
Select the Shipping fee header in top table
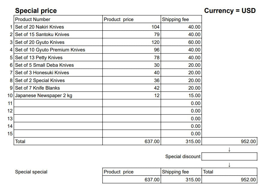click(x=181, y=19)
